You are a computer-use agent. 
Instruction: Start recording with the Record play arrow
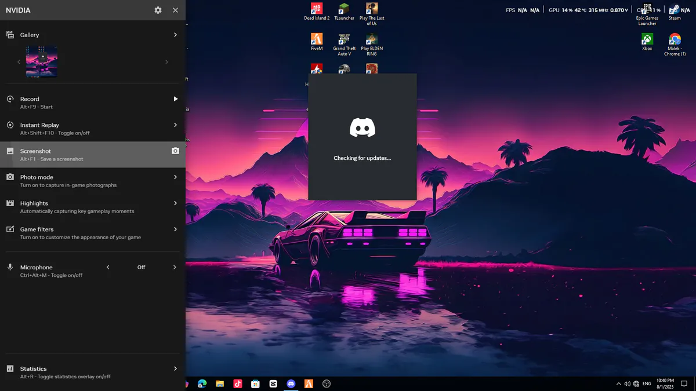click(x=175, y=99)
